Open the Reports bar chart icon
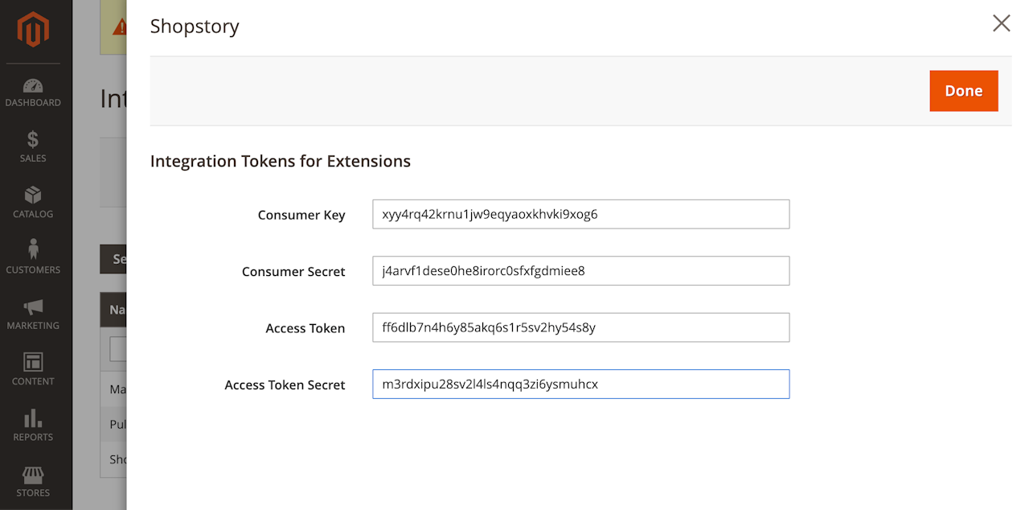The image size is (1029, 510). coord(33,417)
